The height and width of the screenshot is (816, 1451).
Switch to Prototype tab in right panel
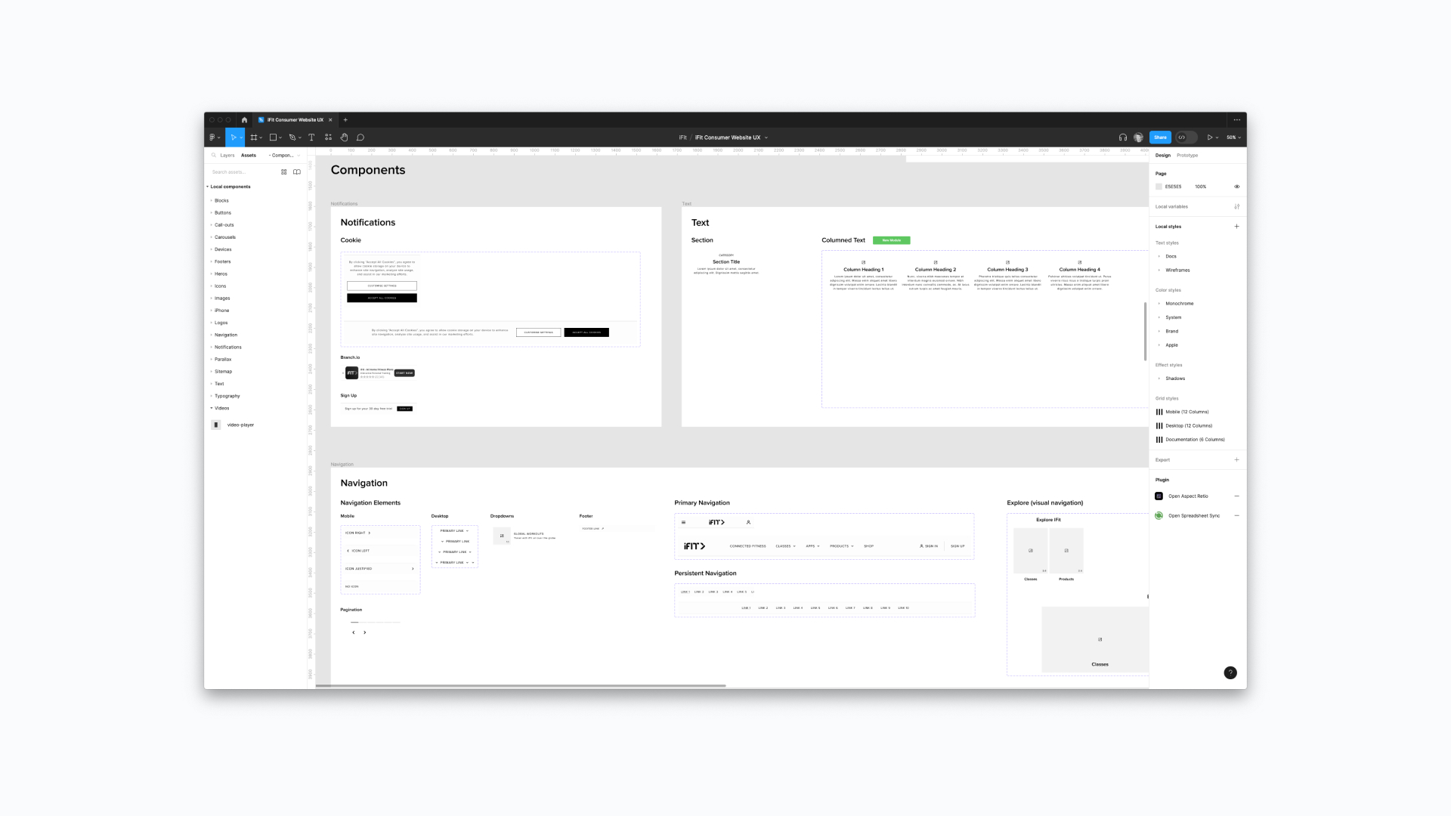1187,154
